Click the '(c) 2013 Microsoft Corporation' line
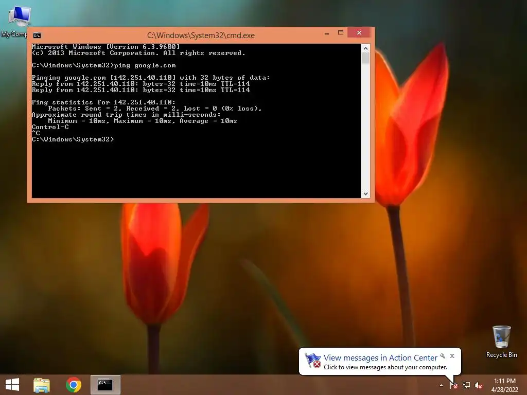 (138, 53)
